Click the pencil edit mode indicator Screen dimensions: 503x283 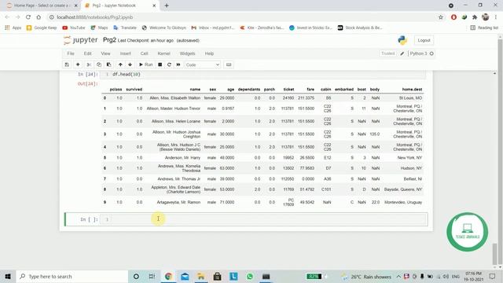(402, 53)
